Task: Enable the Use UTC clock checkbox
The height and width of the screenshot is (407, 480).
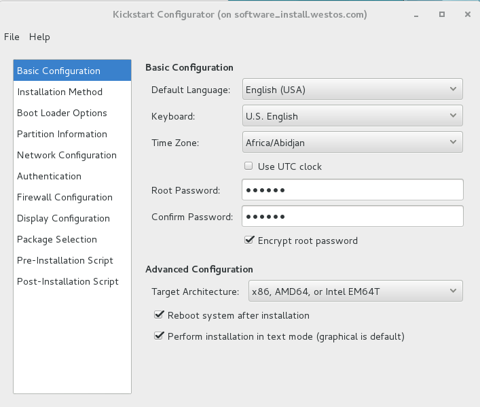Action: pyautogui.click(x=249, y=166)
